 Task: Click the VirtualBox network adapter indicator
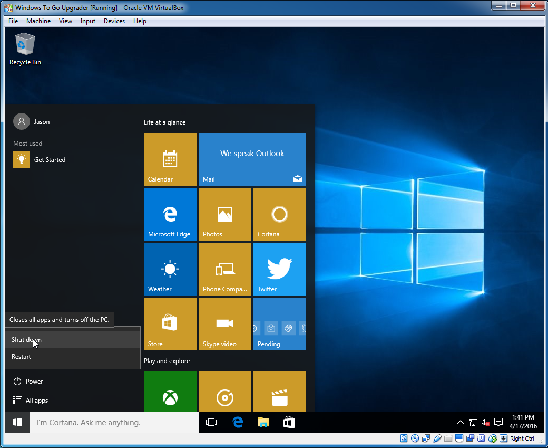[426, 439]
